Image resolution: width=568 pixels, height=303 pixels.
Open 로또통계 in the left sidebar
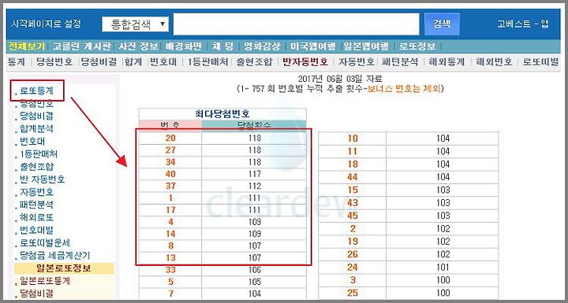36,91
